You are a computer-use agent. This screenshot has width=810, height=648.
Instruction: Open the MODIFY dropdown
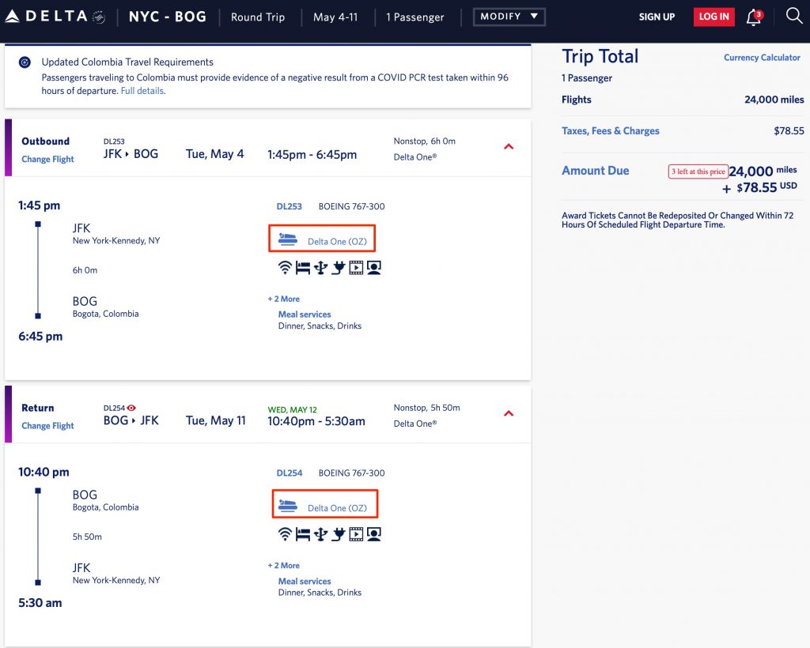point(509,17)
